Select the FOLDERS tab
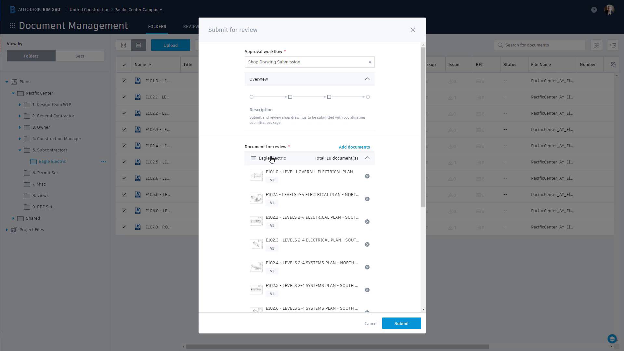This screenshot has height=351, width=624. 157,26
